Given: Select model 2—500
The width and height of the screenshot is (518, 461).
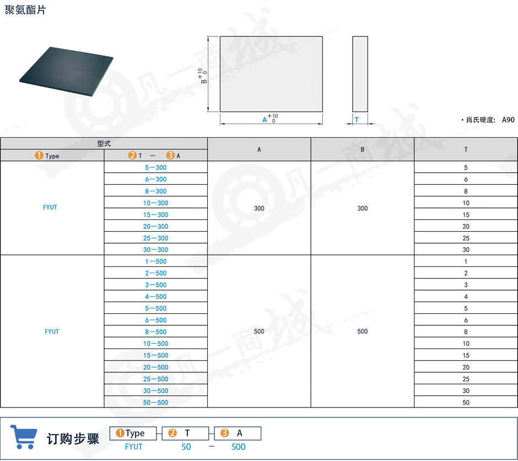Looking at the screenshot, I should coord(155,273).
